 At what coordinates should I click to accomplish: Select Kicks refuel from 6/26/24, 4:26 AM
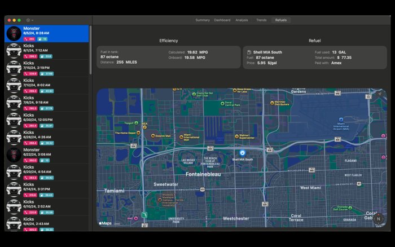coord(47,138)
